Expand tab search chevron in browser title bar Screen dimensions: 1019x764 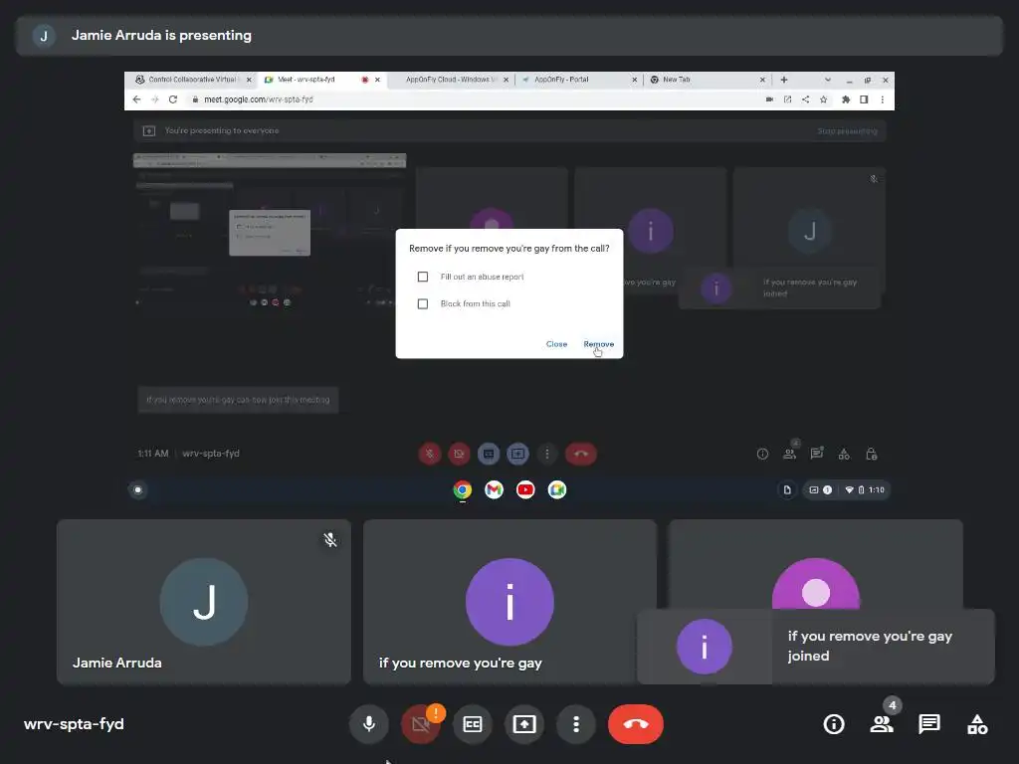click(827, 80)
